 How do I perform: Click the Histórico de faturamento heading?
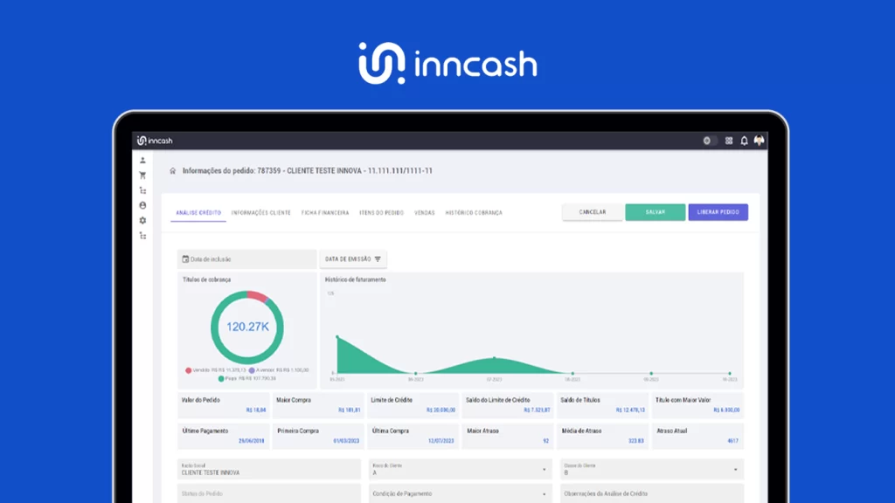(x=355, y=279)
